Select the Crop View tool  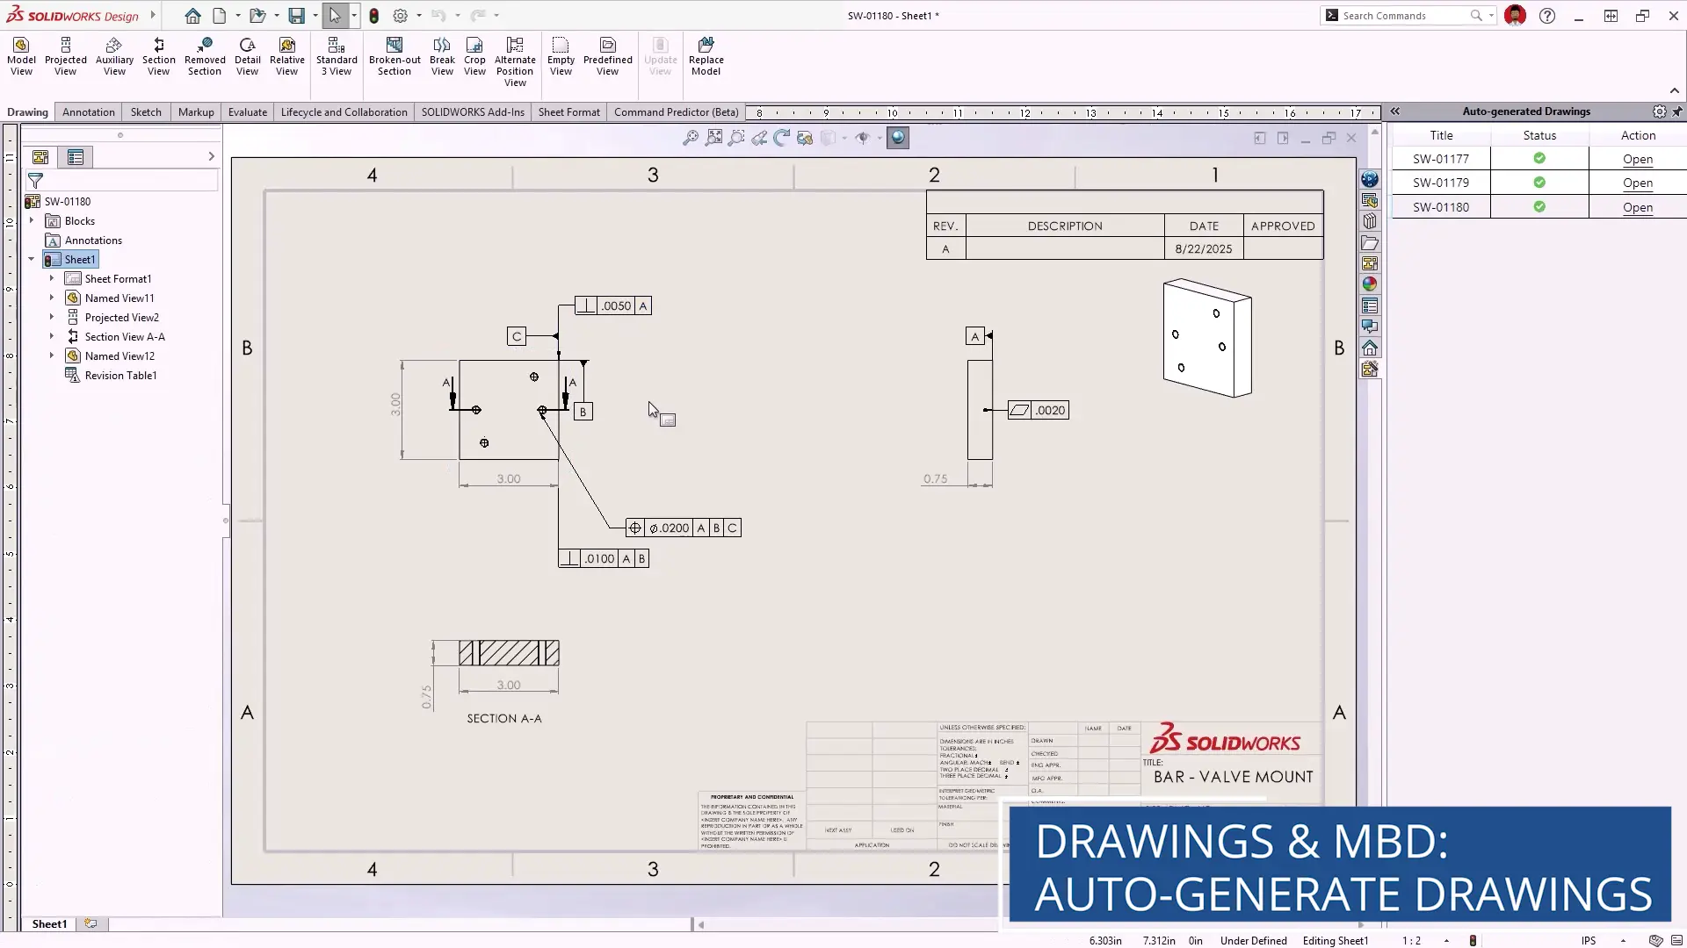pyautogui.click(x=474, y=55)
